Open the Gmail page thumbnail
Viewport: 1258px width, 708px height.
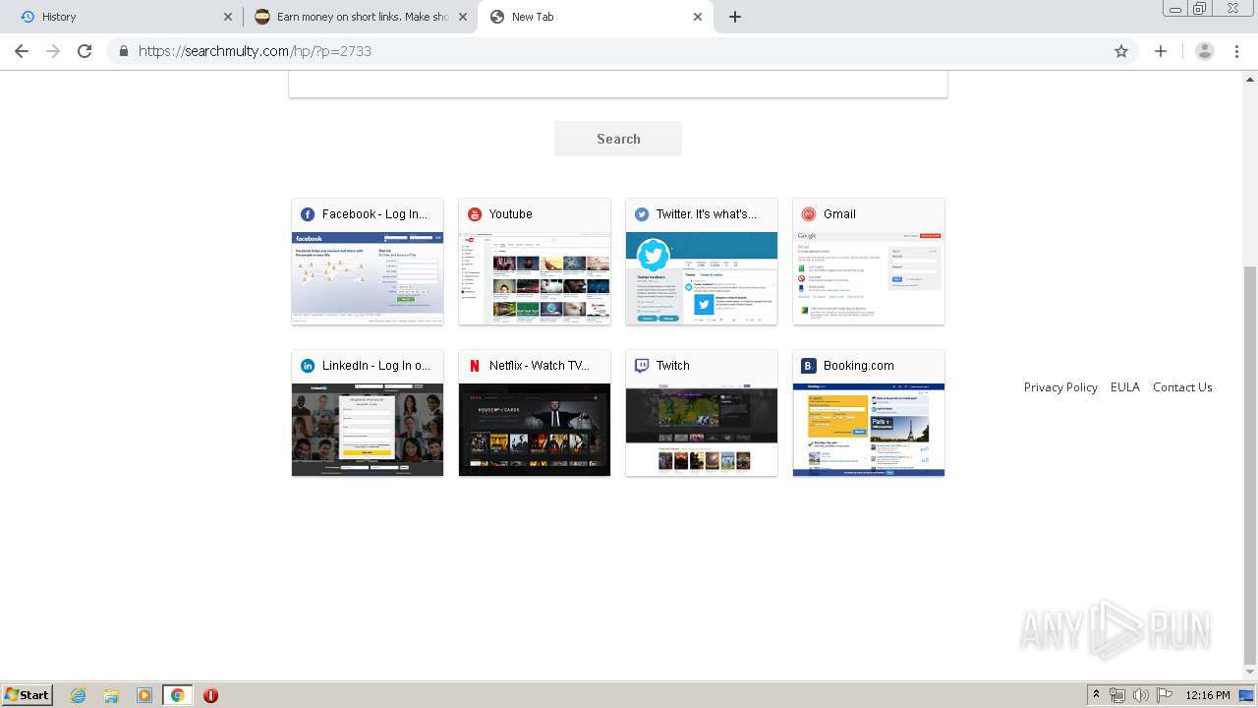(x=869, y=278)
